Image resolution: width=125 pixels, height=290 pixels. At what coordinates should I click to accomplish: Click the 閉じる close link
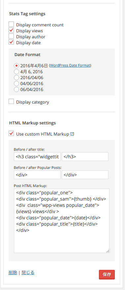28,273
